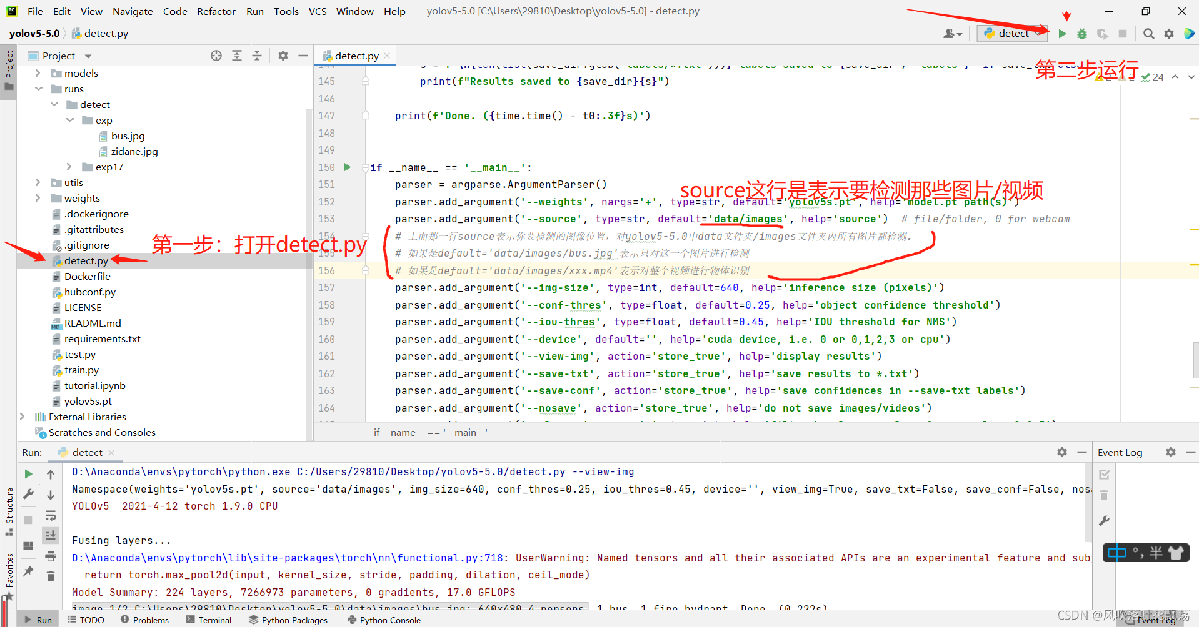Select yolov5s.pt in project tree
Screen dimensions: 1199x627
tap(88, 401)
